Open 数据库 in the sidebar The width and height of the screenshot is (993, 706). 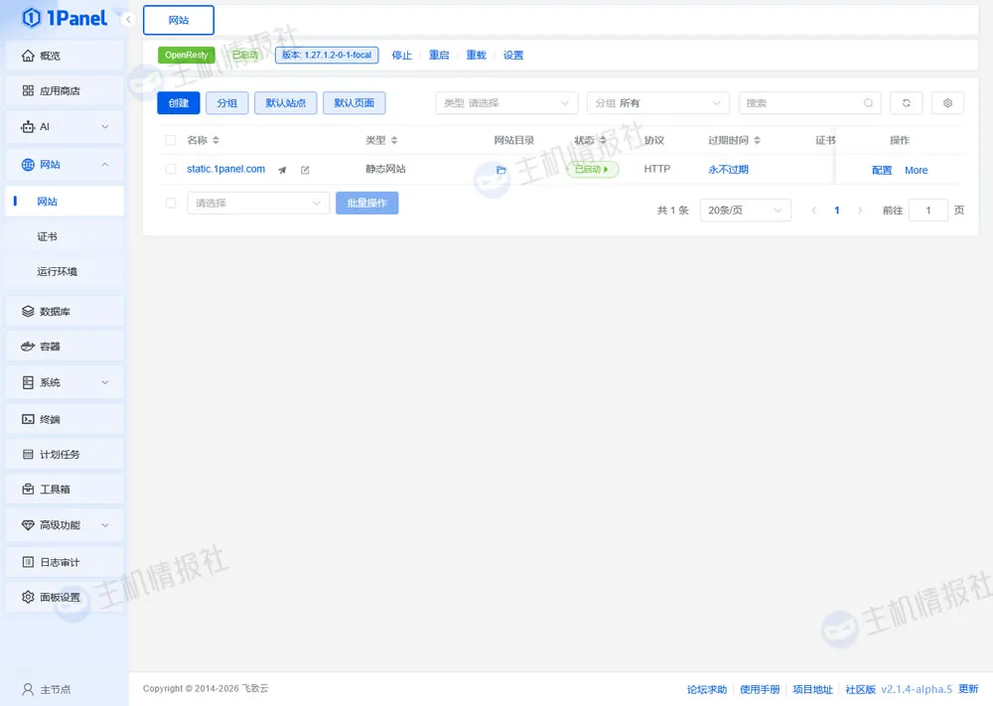[65, 312]
